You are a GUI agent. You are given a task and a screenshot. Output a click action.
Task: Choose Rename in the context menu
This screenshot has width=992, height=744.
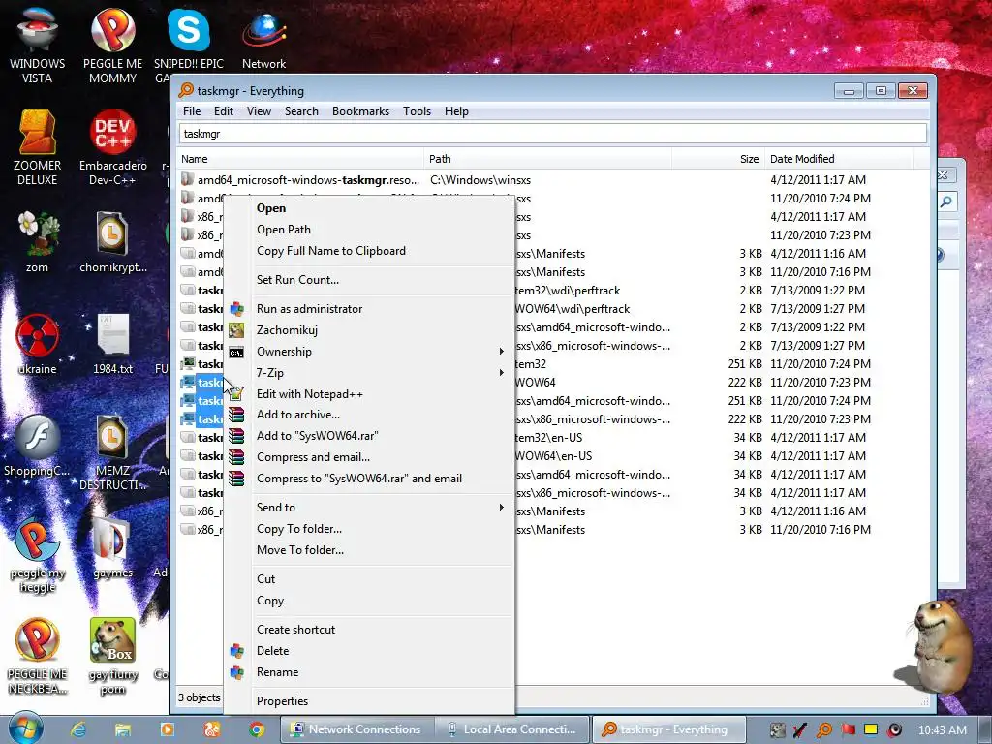tap(369, 672)
